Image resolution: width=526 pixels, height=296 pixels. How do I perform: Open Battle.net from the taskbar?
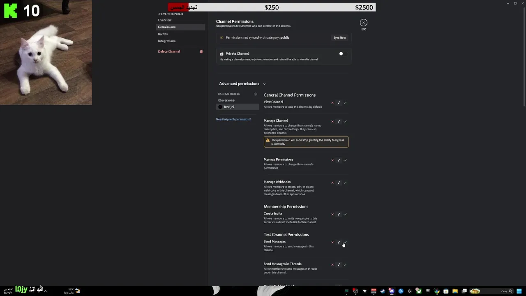401,291
